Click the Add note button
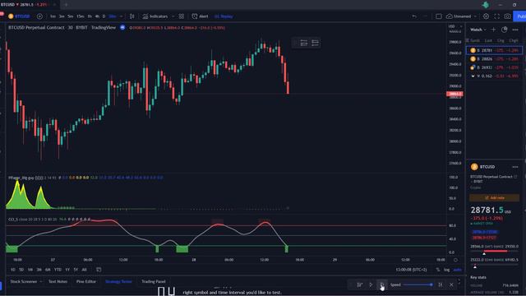 495,197
